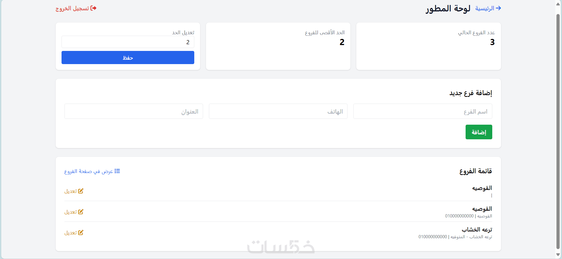Focus the الهاتف phone input field

pyautogui.click(x=278, y=111)
